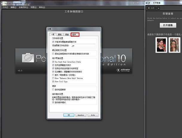Click the Portrait Professional title bar icon
Viewport: 182px width, 138px height.
pos(3,3)
